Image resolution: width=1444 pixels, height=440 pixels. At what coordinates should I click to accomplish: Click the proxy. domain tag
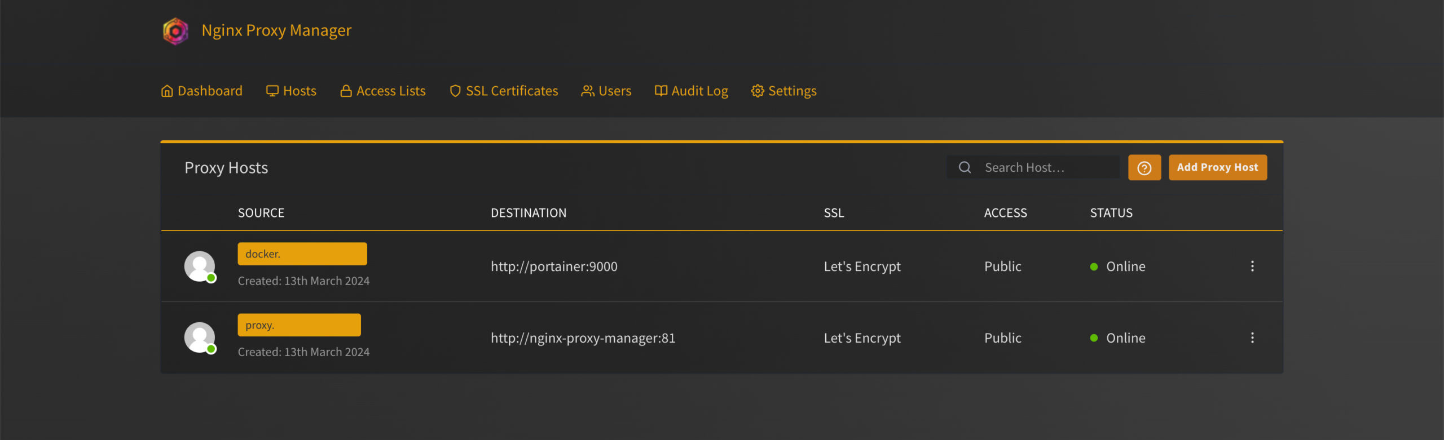tap(300, 325)
